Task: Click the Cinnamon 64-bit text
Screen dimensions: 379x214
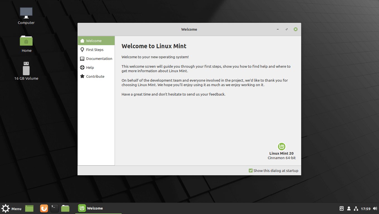Action: pos(282,158)
